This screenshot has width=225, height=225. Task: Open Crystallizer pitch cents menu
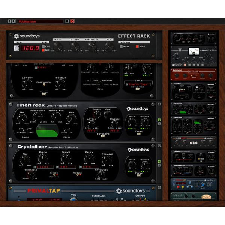click(43, 167)
